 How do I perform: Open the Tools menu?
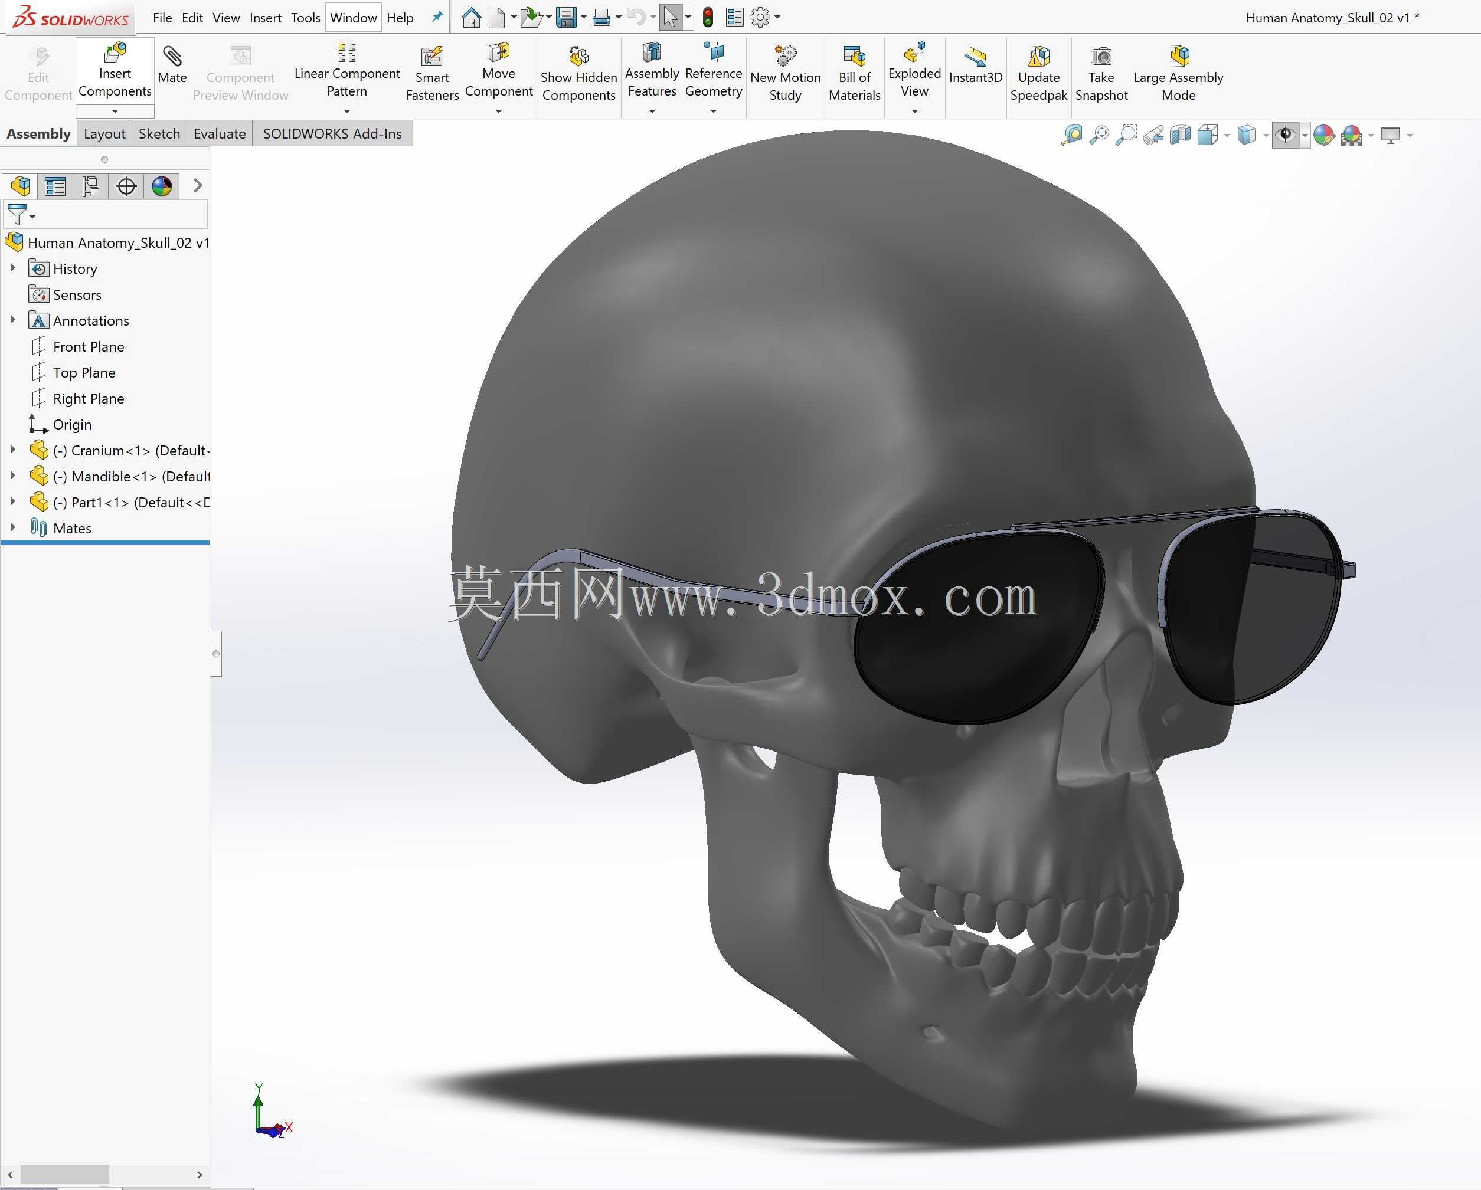click(306, 18)
